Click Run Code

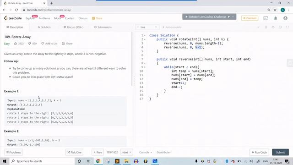pyautogui.click(x=259, y=152)
